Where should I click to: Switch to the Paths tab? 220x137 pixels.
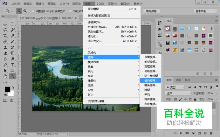tap(188, 80)
